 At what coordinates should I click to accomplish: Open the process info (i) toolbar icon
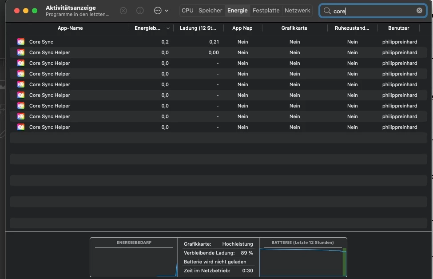click(140, 11)
